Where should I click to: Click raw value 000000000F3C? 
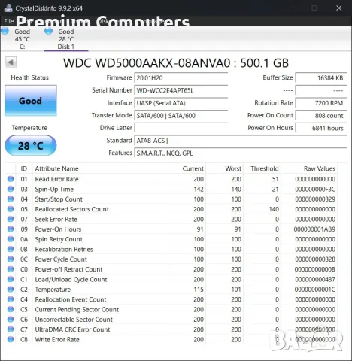tap(315, 189)
